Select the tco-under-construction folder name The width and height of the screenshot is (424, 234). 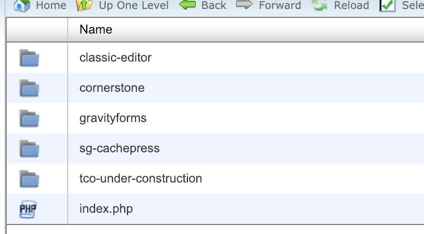[x=140, y=179]
